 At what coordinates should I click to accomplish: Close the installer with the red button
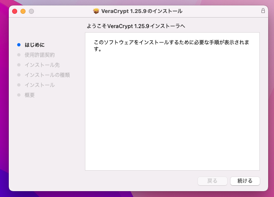point(15,11)
